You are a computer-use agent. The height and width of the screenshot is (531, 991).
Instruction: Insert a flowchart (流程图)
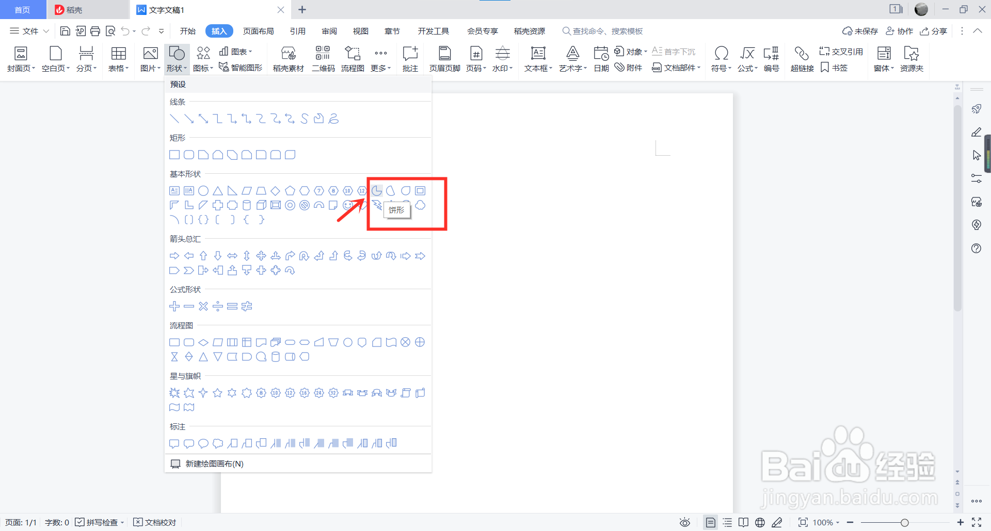[353, 59]
